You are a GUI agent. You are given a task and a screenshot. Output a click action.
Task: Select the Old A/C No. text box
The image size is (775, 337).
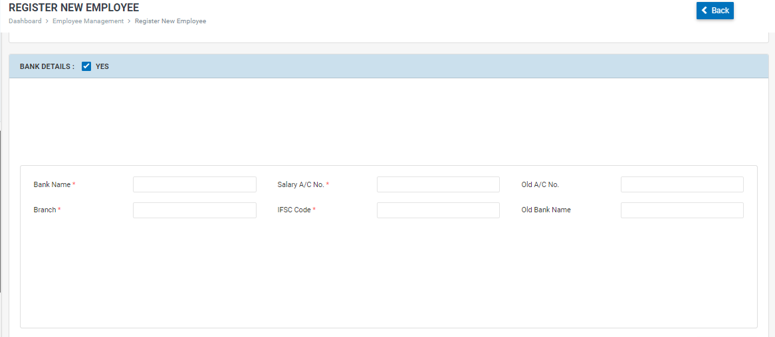tap(682, 184)
